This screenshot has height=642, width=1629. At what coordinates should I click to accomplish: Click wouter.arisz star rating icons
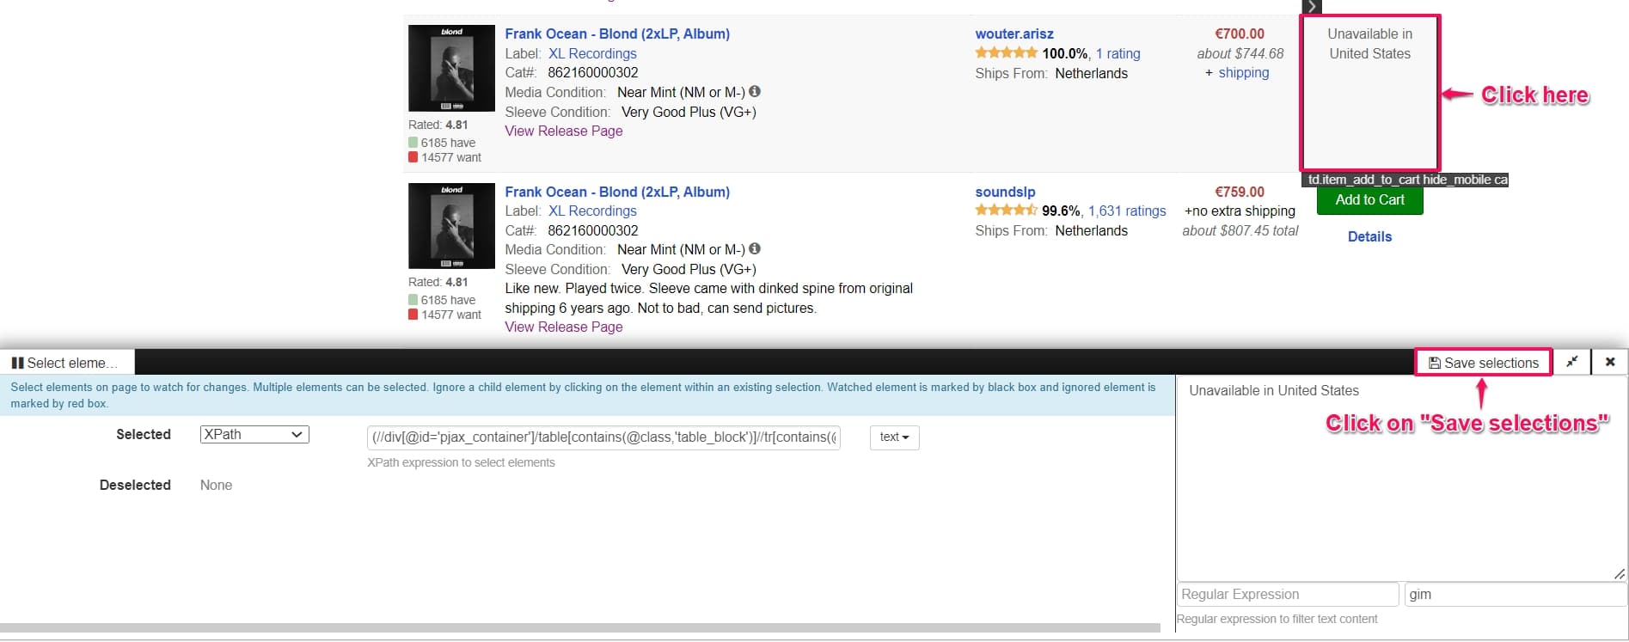(1006, 53)
